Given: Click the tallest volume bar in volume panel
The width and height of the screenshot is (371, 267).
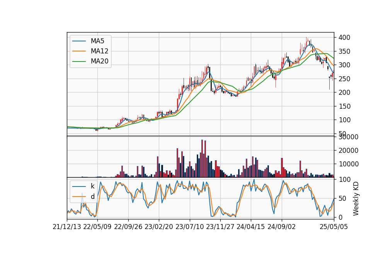Looking at the screenshot, I should coord(202,159).
